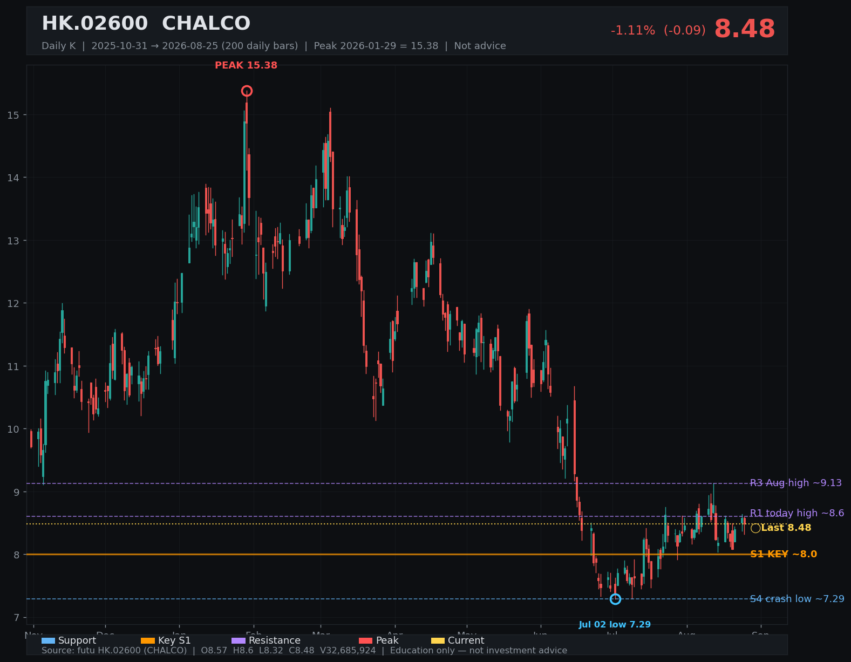Click the y-axis value 11
851x662 pixels.
[x=13, y=366]
